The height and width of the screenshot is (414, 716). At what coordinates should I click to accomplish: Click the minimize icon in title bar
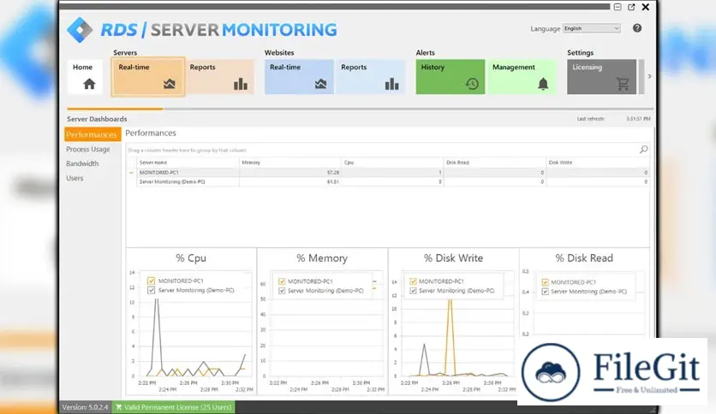click(x=618, y=7)
